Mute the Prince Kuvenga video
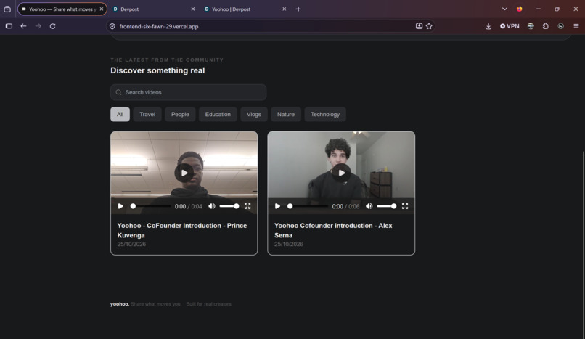The width and height of the screenshot is (585, 339). click(212, 206)
